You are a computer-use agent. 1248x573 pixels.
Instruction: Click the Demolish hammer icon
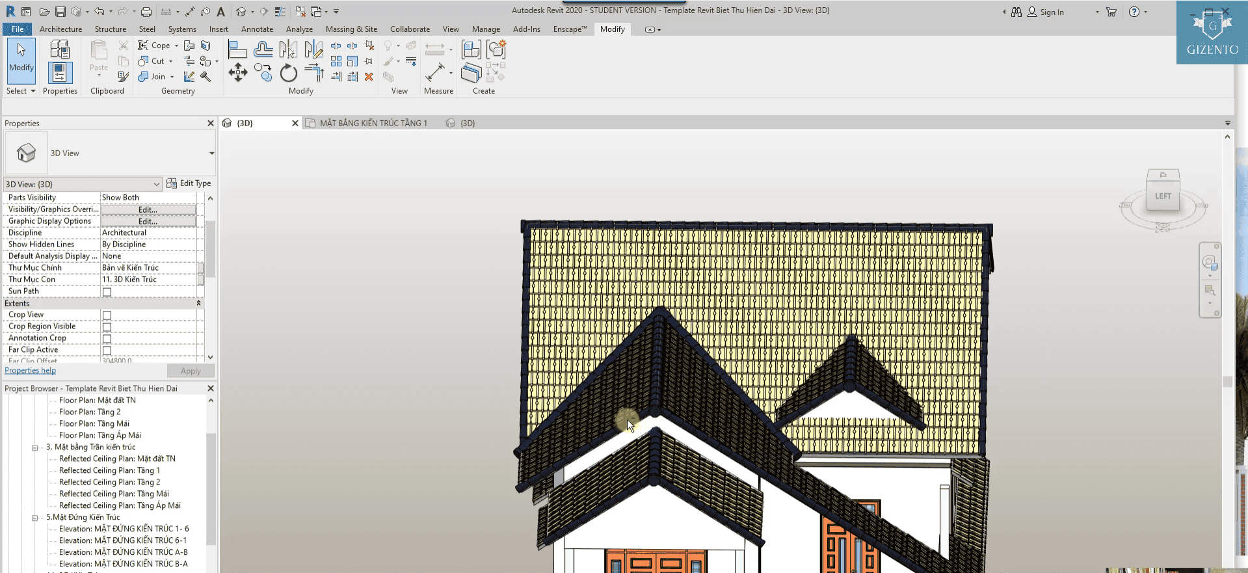(206, 77)
